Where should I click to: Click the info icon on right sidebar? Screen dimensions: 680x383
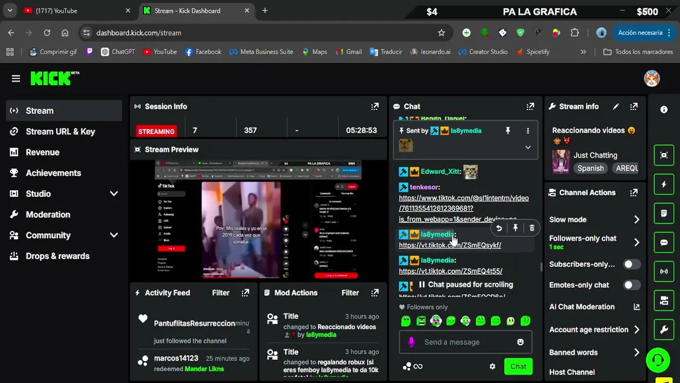pos(664,110)
